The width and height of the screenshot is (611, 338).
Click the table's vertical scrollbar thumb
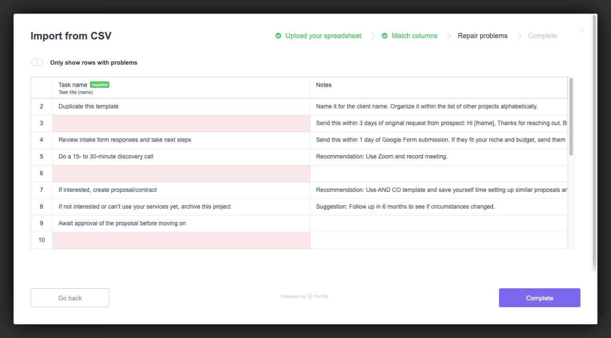pos(571,117)
